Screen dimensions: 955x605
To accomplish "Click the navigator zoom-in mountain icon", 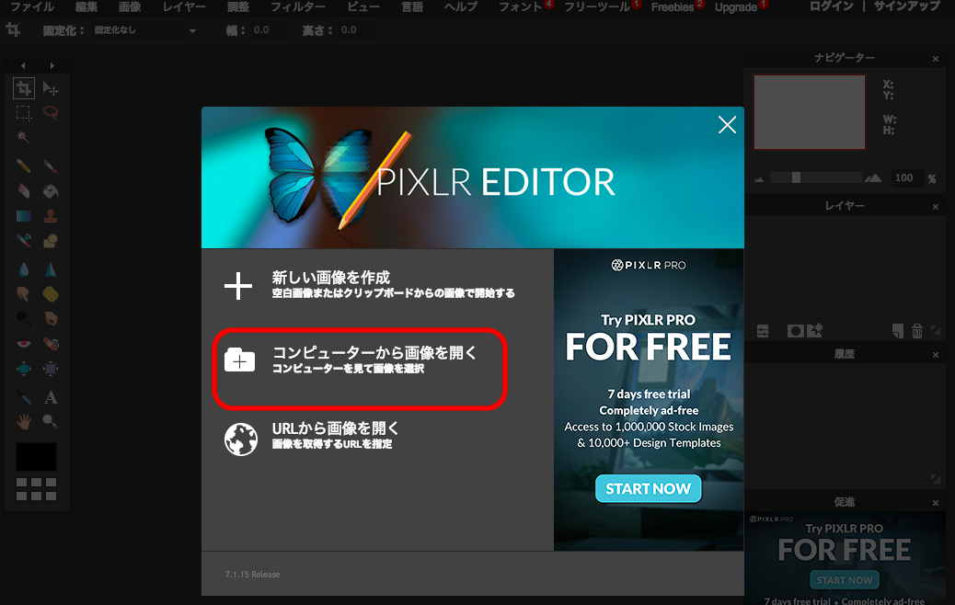I will click(873, 177).
